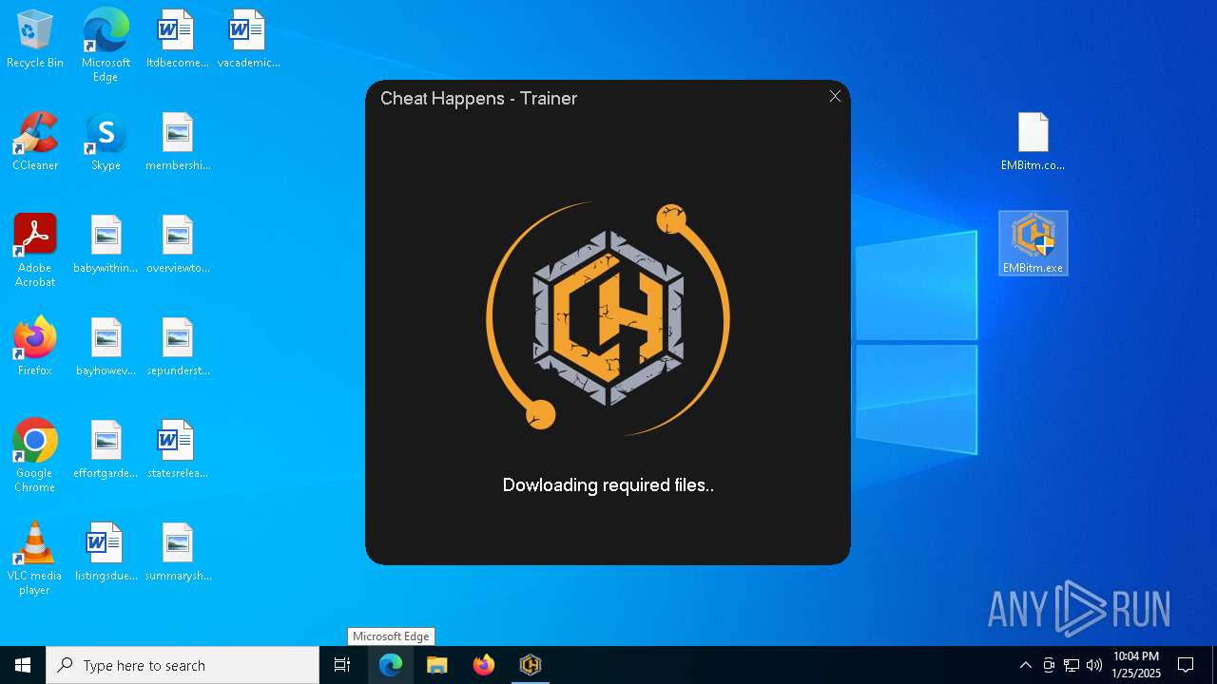Screen dimensions: 1217x684
Task: Select the babywithin image file
Action: 106,245
